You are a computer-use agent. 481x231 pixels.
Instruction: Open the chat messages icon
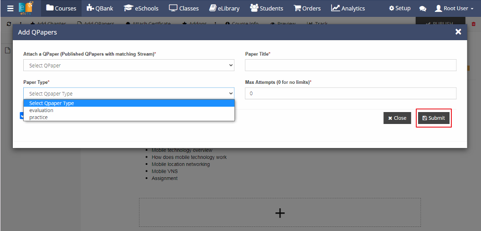tap(423, 9)
